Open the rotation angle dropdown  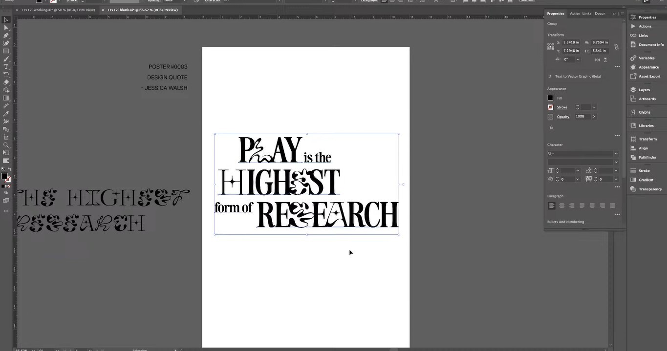click(578, 60)
